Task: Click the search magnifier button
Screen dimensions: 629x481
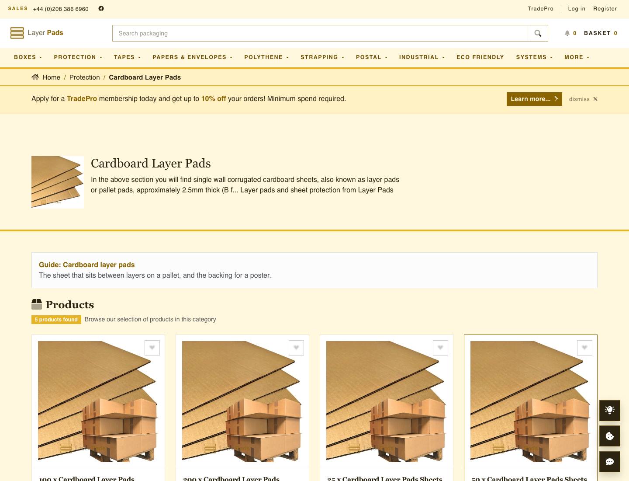Action: pos(538,33)
